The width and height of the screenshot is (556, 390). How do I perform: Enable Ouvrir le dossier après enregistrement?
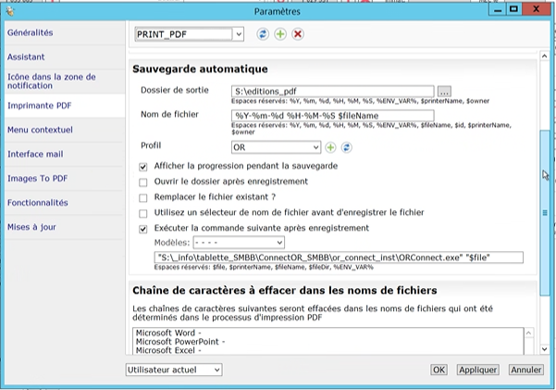click(x=142, y=182)
